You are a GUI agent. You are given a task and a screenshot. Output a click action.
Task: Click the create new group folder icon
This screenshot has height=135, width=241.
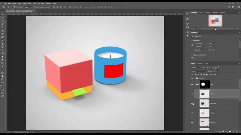(x=230, y=132)
